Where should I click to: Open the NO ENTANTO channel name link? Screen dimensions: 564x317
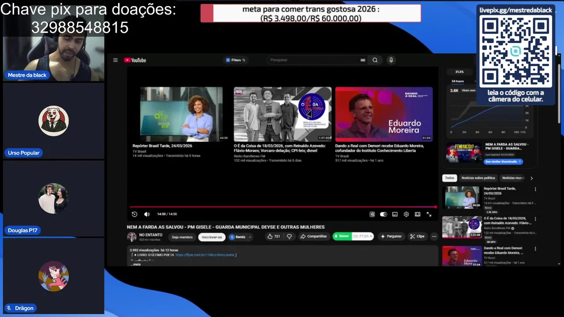[151, 235]
